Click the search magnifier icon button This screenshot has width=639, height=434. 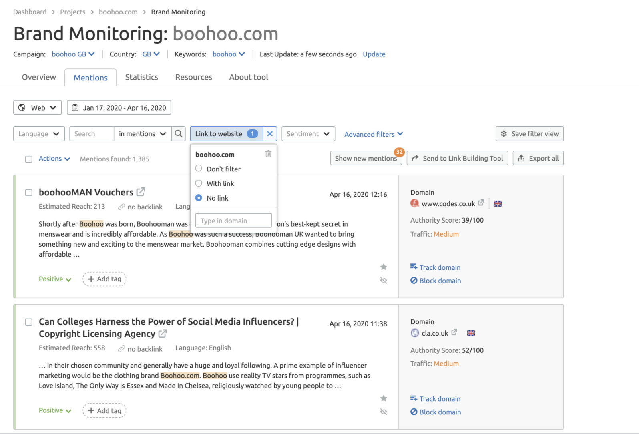(x=179, y=134)
